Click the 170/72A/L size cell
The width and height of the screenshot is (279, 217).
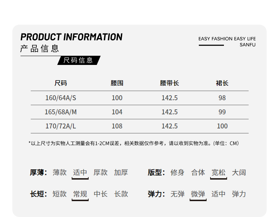pyautogui.click(x=61, y=126)
